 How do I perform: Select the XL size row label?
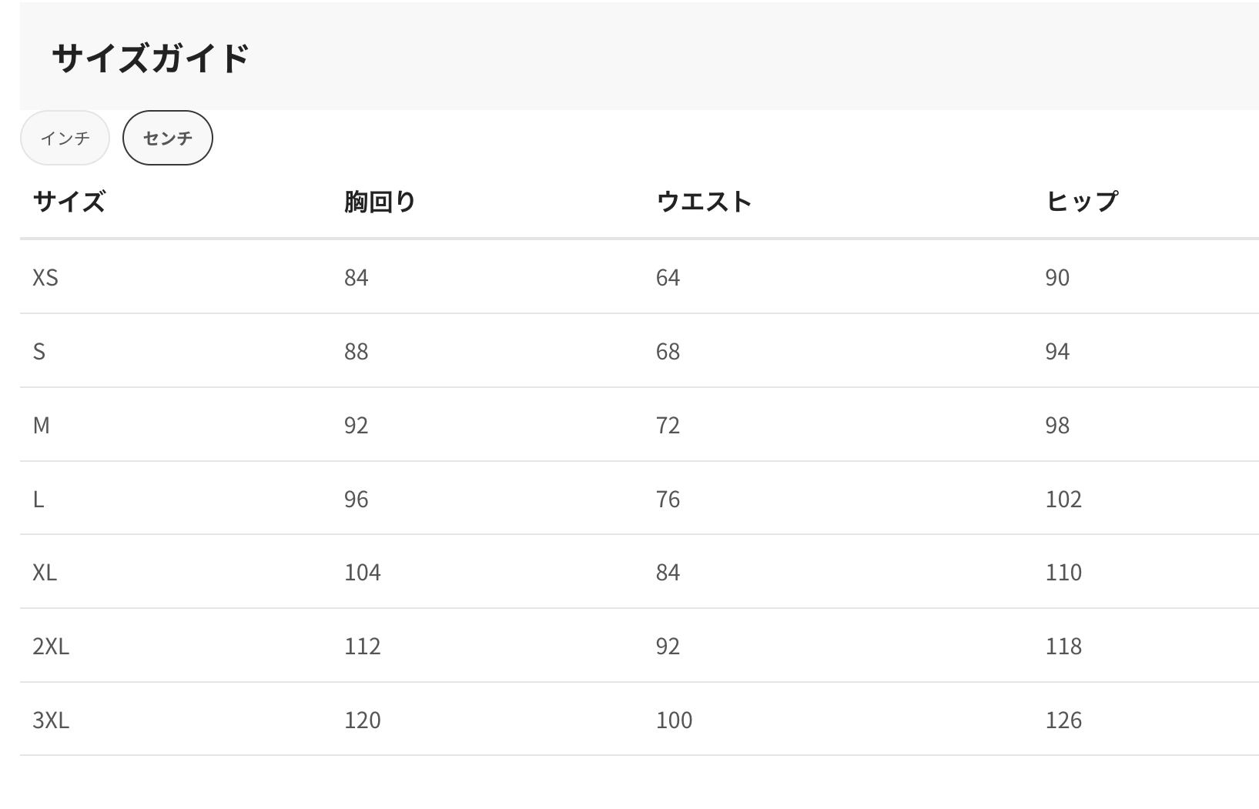45,572
